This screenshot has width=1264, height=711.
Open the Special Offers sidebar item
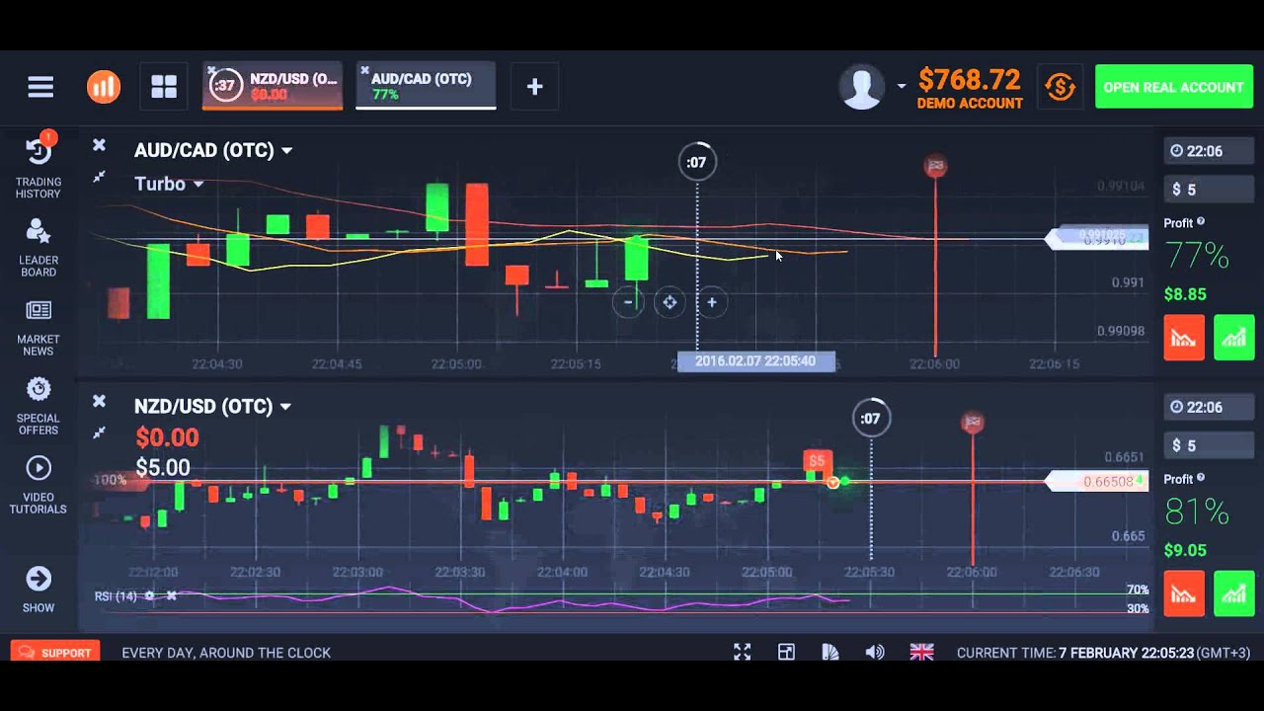(x=39, y=406)
